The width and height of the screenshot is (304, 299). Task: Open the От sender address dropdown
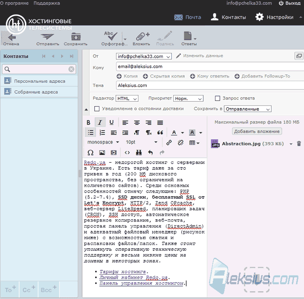[x=144, y=56]
